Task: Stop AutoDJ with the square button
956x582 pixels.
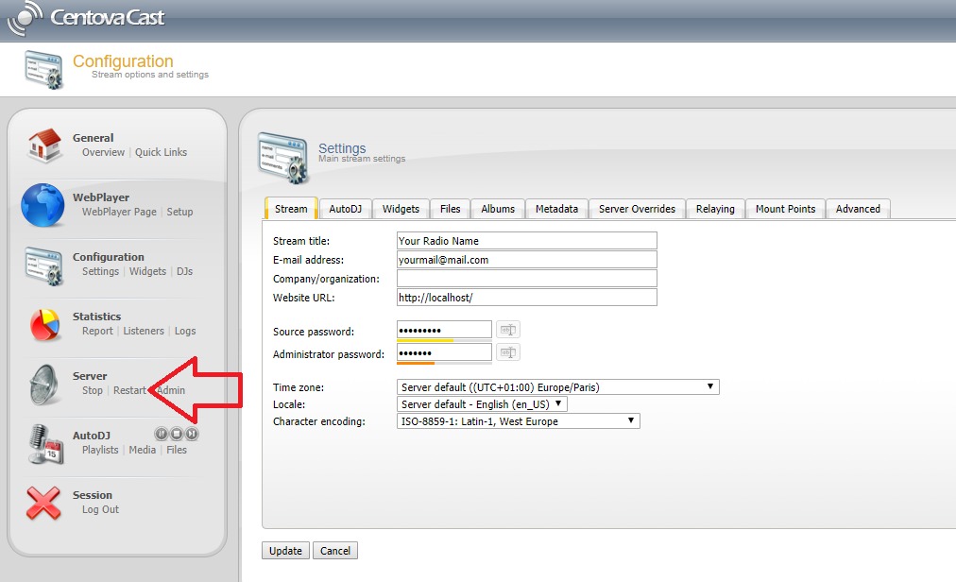Action: (x=177, y=434)
